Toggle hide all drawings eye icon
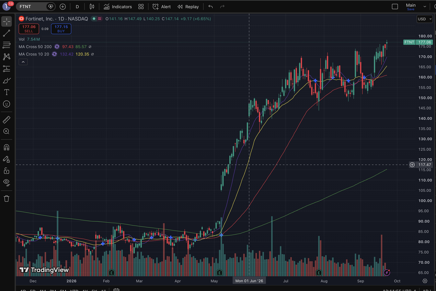 tap(7, 183)
